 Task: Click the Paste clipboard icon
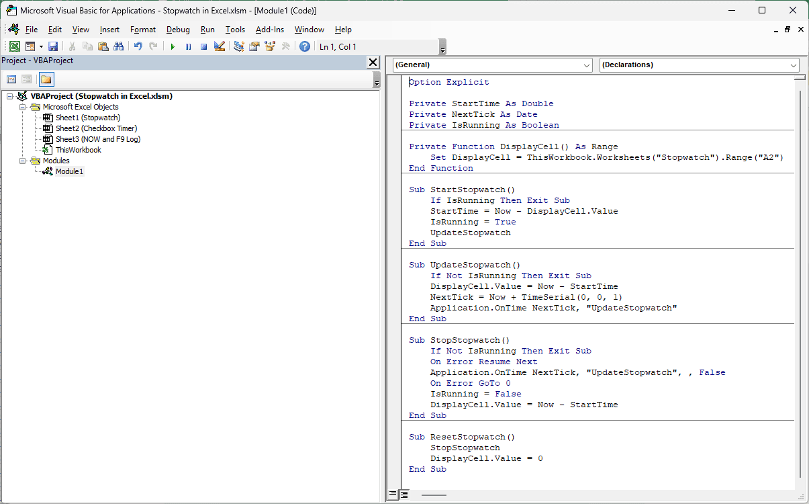point(103,46)
